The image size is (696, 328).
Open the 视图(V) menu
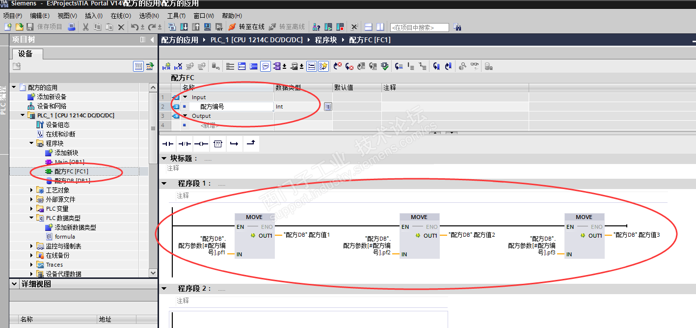click(67, 16)
